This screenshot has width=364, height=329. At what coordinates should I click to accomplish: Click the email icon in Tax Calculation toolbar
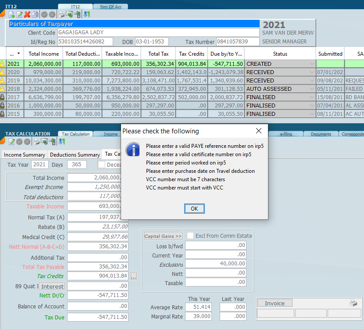point(44,141)
